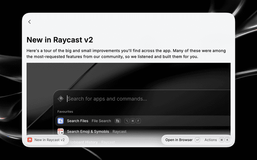Click the F key badge in Search Files row

pyautogui.click(x=138, y=121)
